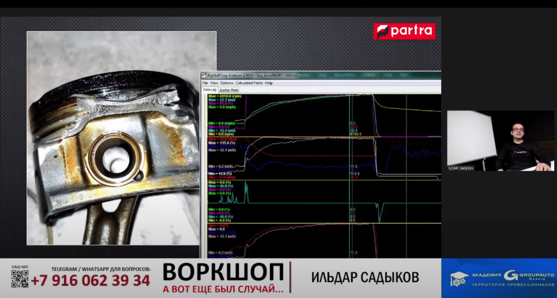The width and height of the screenshot is (557, 298).
Task: Open the View menu
Action: tap(214, 83)
